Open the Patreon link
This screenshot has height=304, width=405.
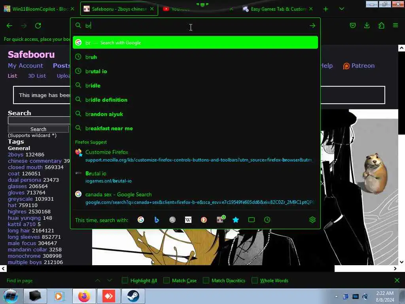[359, 66]
